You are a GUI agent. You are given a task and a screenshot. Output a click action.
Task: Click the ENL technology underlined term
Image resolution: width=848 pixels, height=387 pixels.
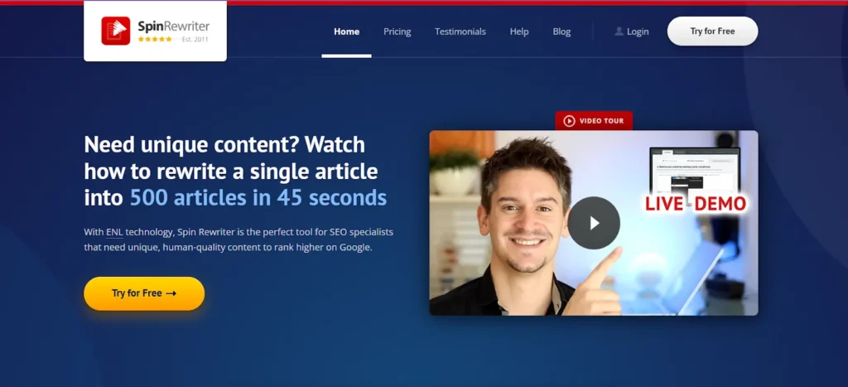click(x=114, y=232)
